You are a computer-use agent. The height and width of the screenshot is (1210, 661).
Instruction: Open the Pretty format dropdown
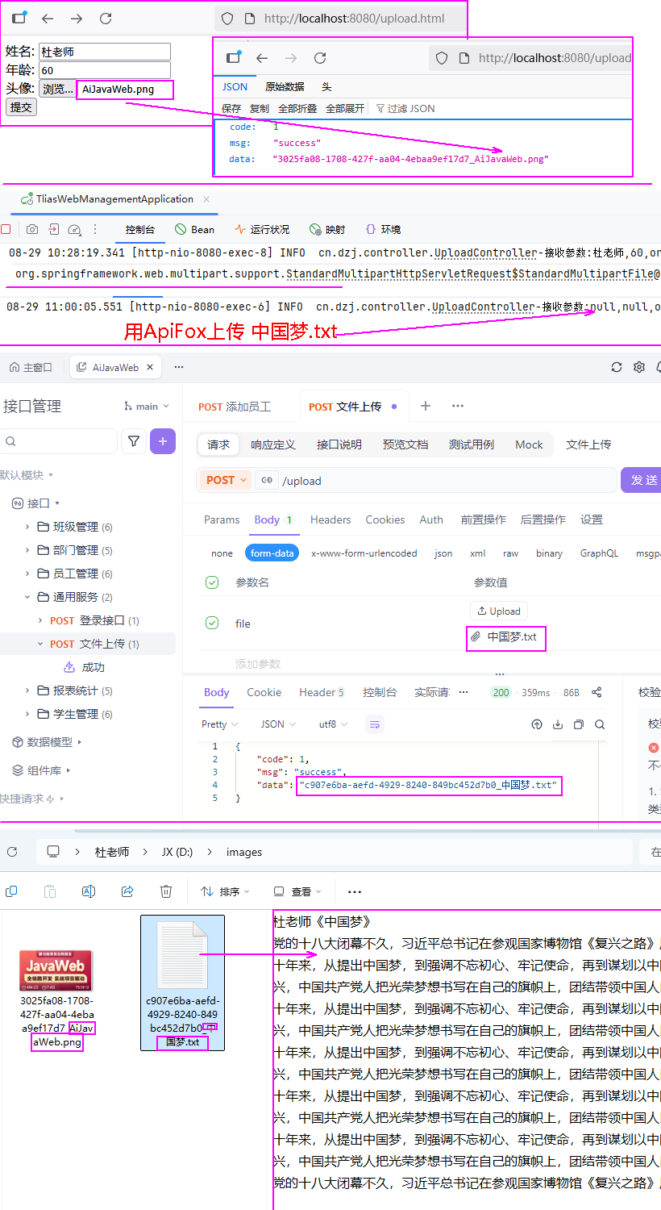220,724
